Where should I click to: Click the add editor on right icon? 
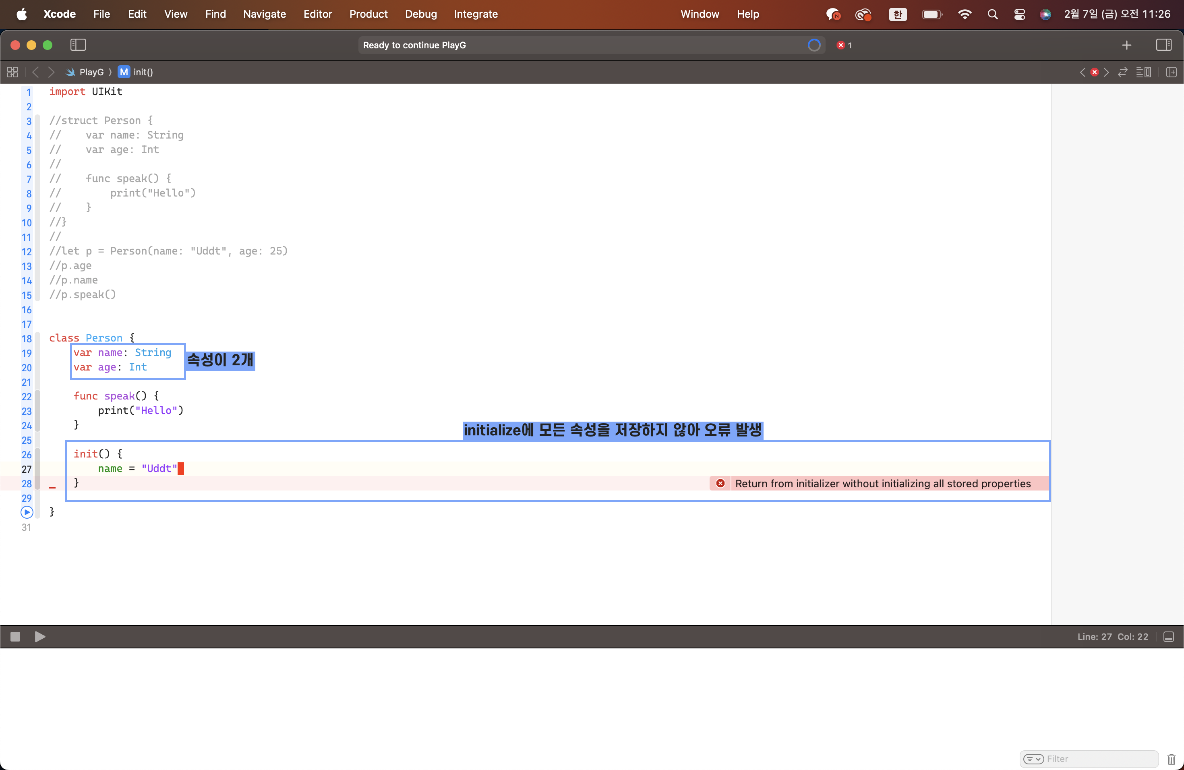click(1171, 72)
